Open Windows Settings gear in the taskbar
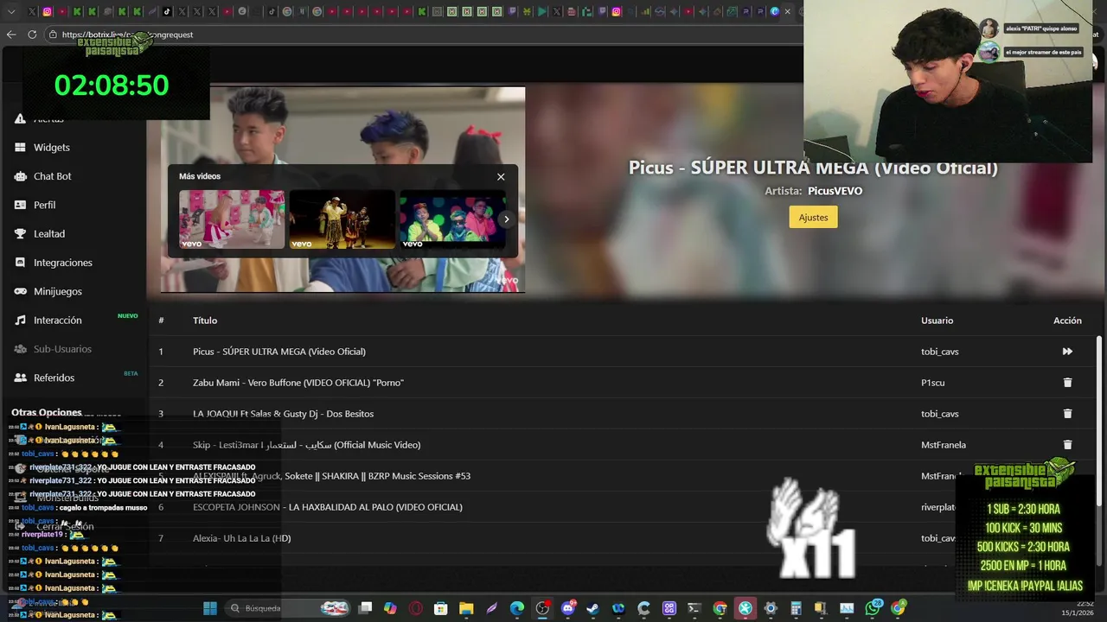Image resolution: width=1107 pixels, height=622 pixels. (x=770, y=608)
